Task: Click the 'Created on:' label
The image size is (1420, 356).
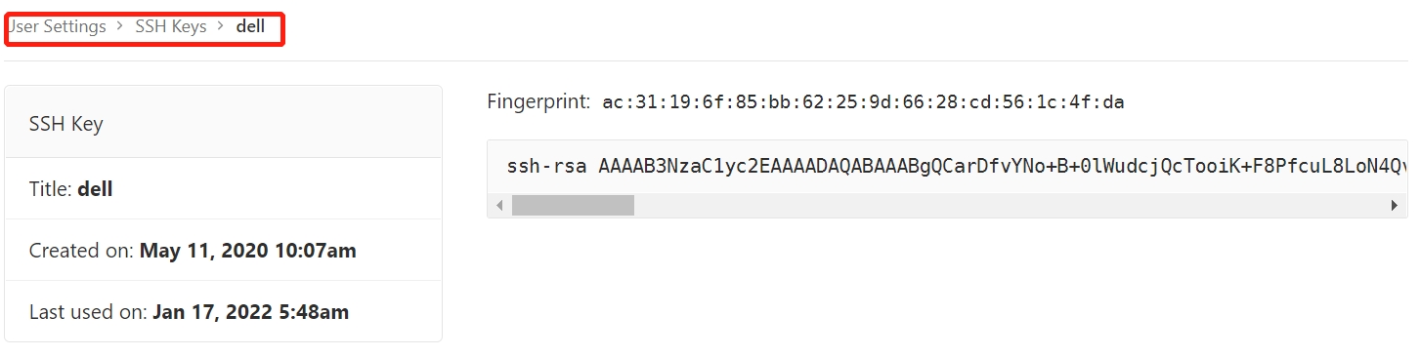Action: pos(82,251)
